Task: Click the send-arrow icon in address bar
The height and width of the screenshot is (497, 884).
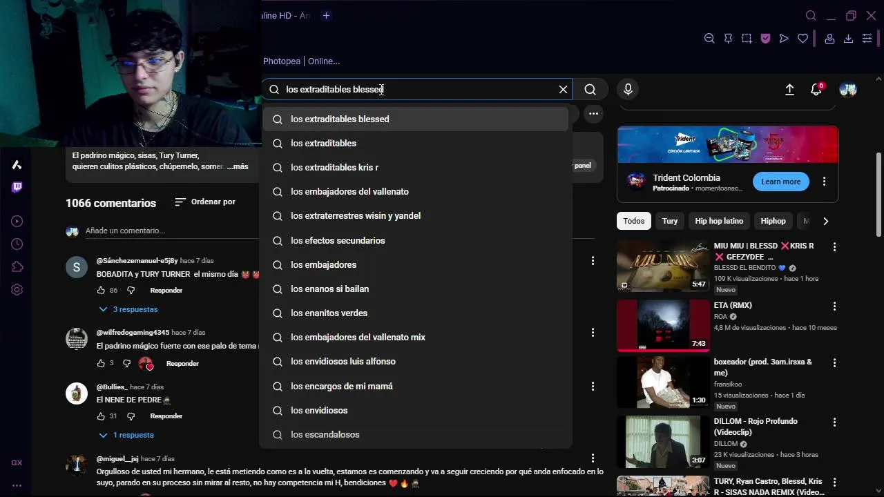Action: (x=784, y=39)
